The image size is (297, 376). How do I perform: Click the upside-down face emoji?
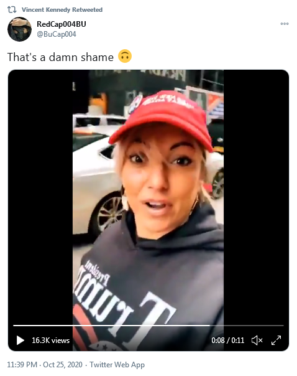click(x=125, y=57)
